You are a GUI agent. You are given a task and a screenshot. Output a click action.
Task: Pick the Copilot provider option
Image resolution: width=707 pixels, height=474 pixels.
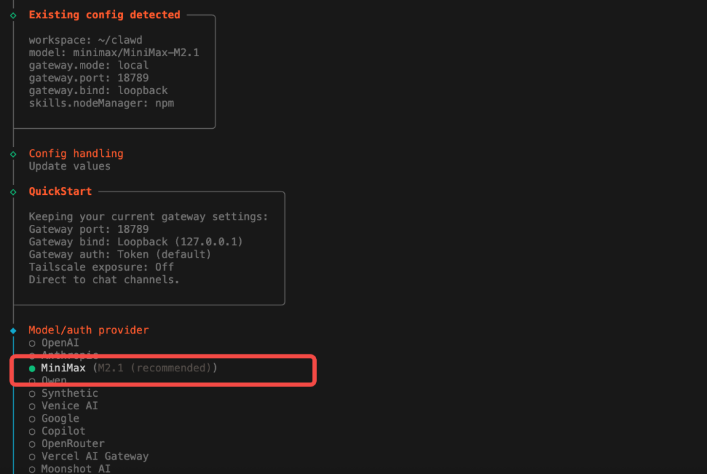63,431
